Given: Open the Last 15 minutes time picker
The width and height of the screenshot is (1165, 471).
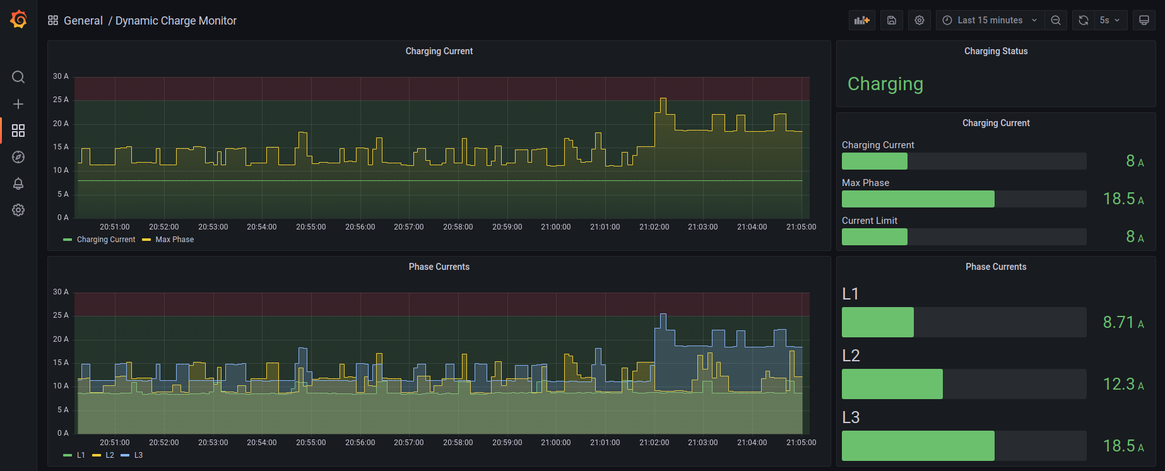Looking at the screenshot, I should pos(990,20).
